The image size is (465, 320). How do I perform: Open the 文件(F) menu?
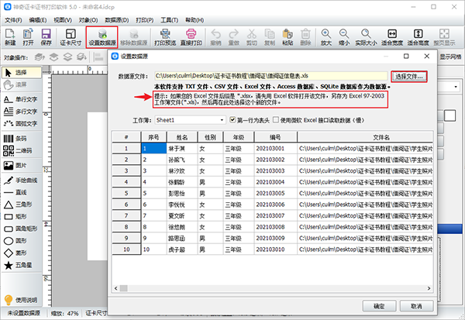point(13,20)
